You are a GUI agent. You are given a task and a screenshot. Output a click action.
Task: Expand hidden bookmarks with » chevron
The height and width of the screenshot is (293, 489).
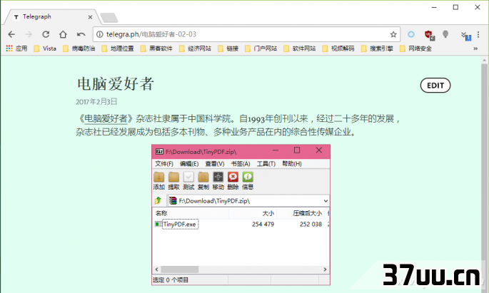click(x=475, y=48)
